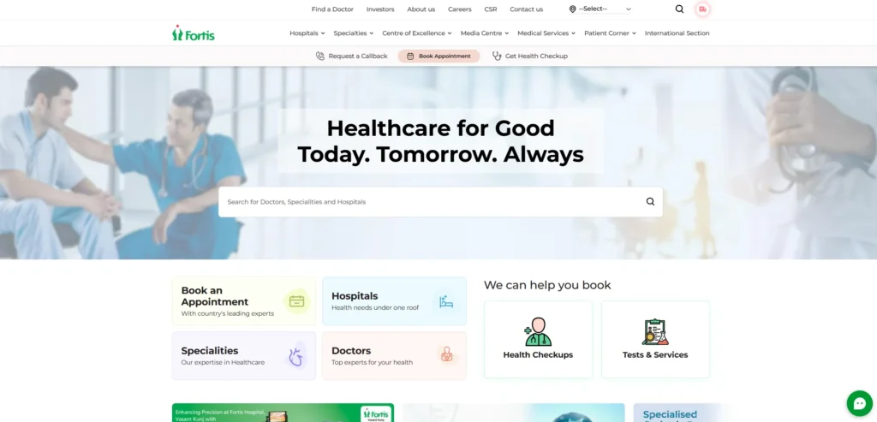Image resolution: width=877 pixels, height=422 pixels.
Task: Click the magnifier icon inside hero search box
Action: [x=650, y=202]
